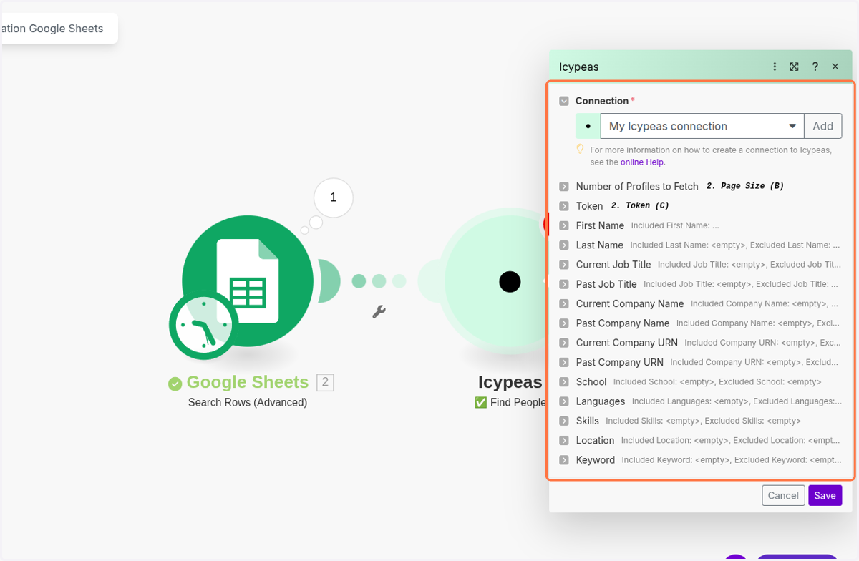Expand the Current Company Name filter
Image resolution: width=859 pixels, height=561 pixels.
564,304
